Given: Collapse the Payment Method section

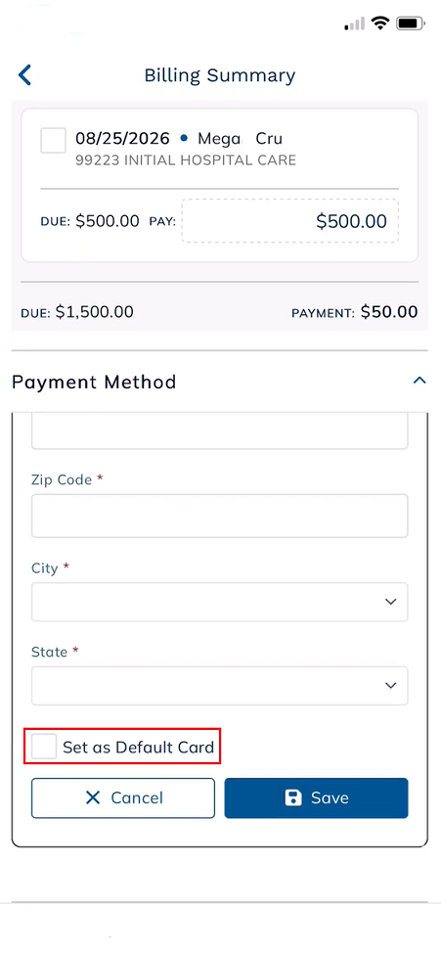Looking at the screenshot, I should coord(419,381).
